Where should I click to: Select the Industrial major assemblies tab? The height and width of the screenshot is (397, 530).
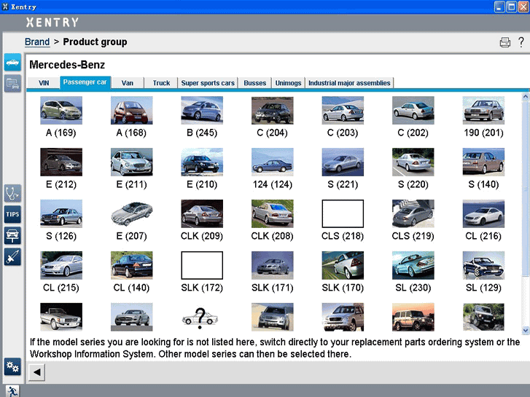tap(350, 83)
